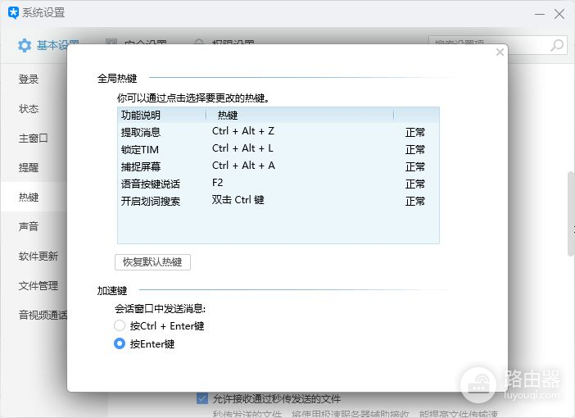Select the 按Enter键 radio option
The width and height of the screenshot is (575, 418).
click(x=120, y=344)
